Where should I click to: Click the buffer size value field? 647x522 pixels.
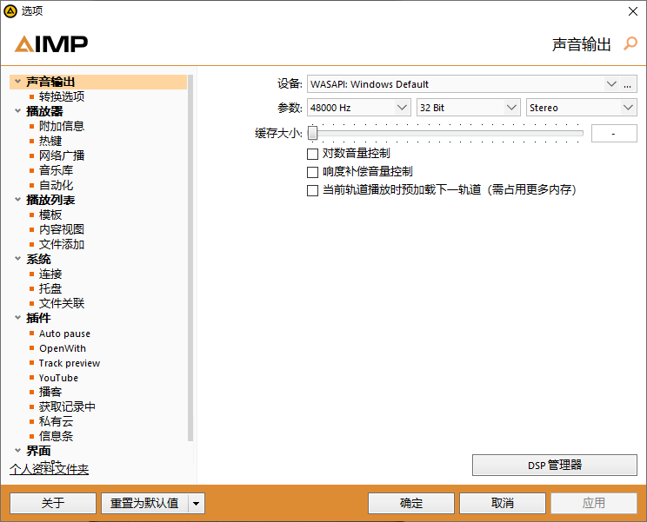click(614, 134)
